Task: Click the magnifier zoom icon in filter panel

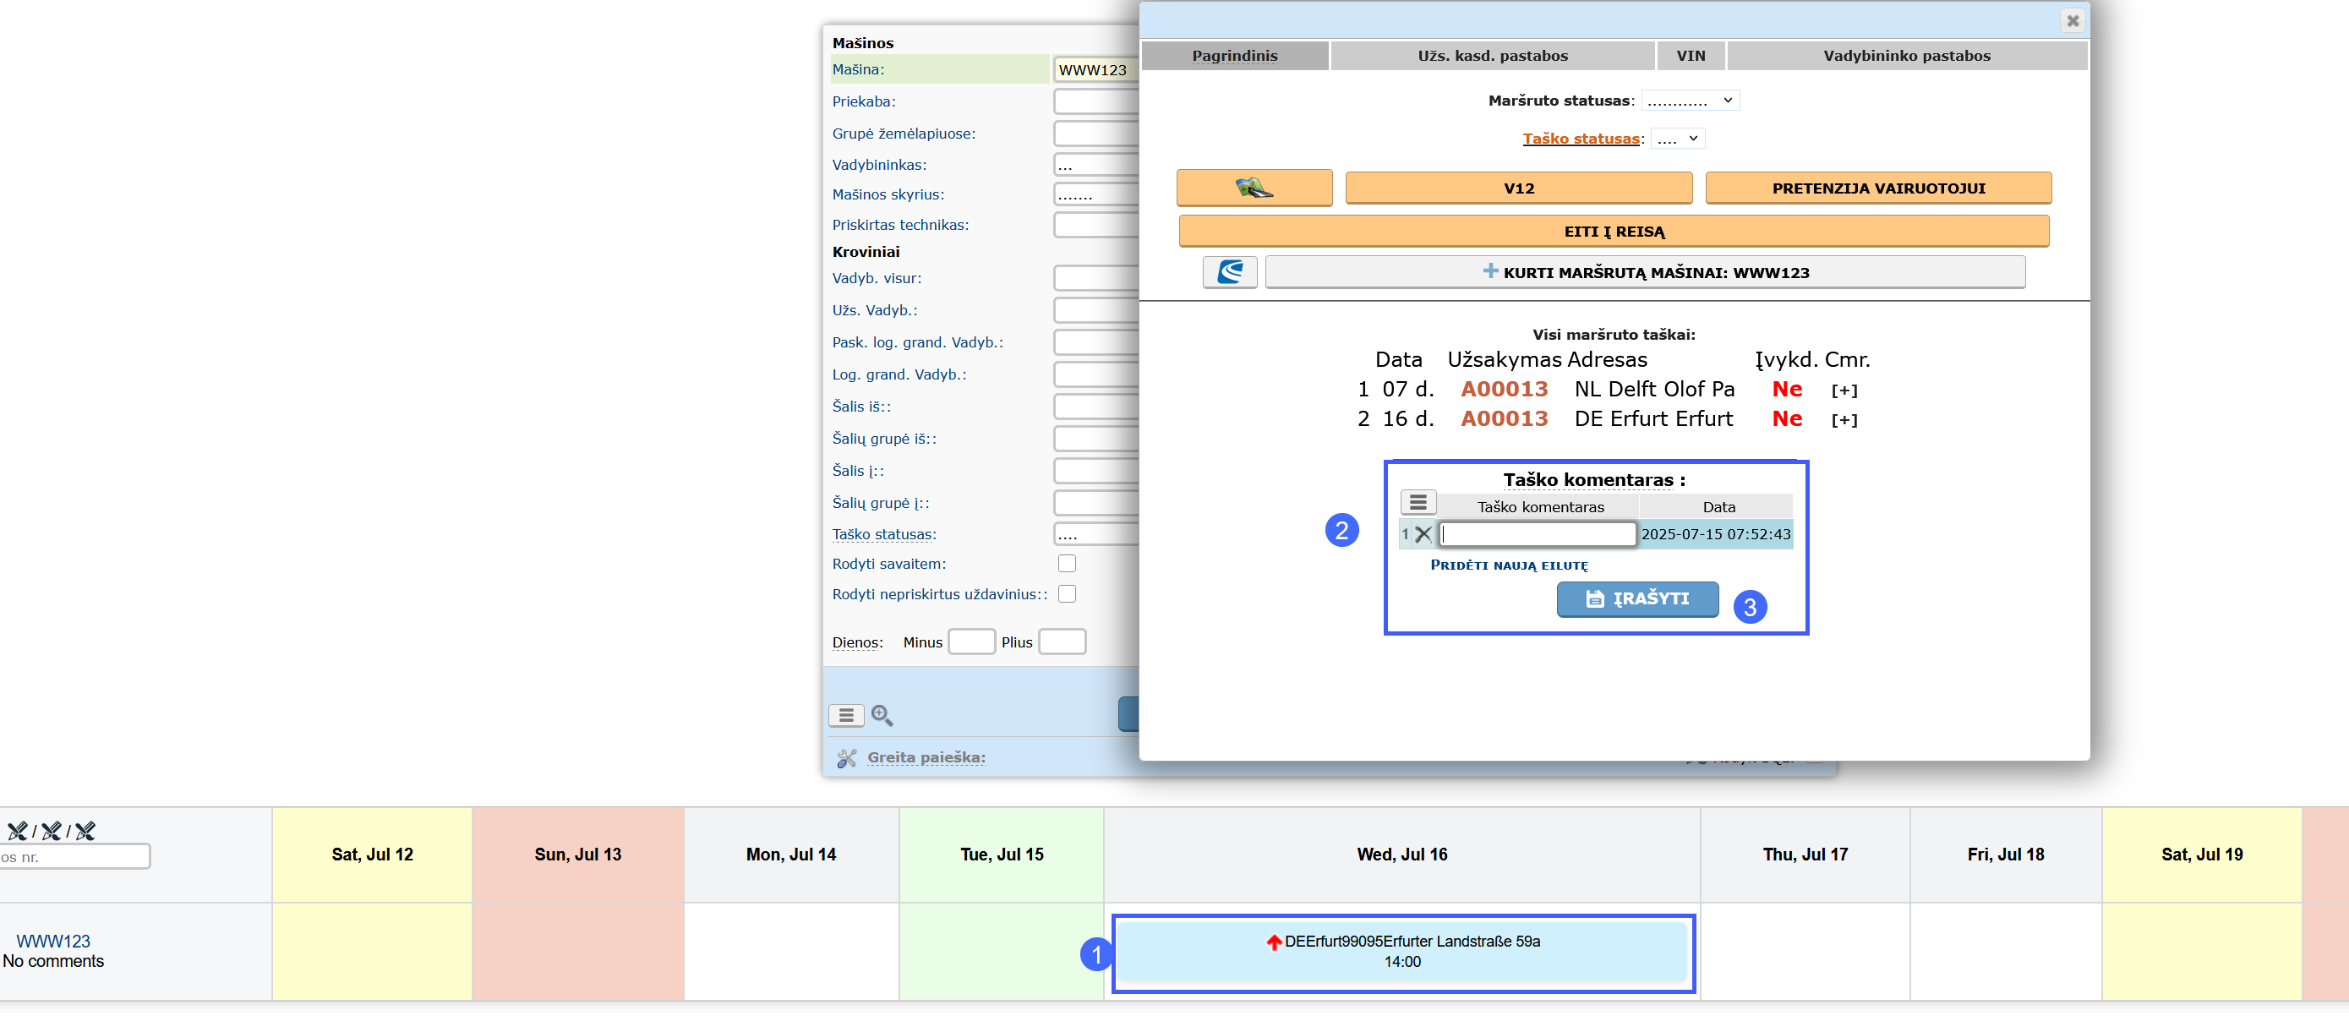Action: click(882, 716)
